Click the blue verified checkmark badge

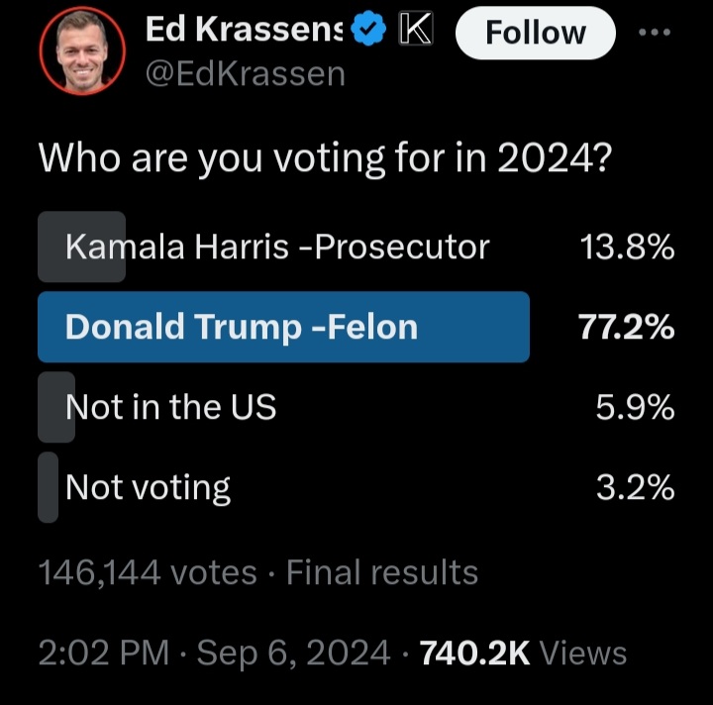point(369,29)
